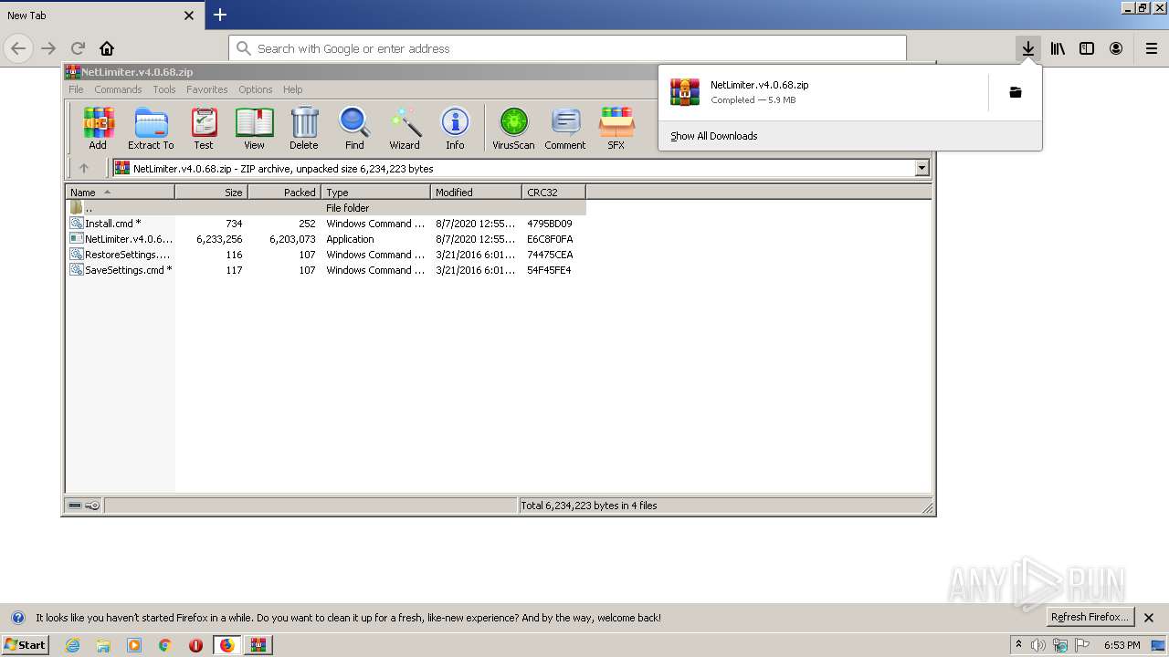
Task: Open Chrome from the taskbar
Action: click(x=164, y=645)
